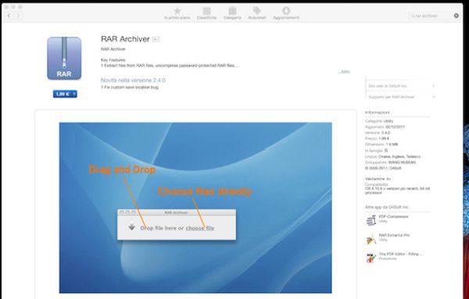This screenshot has height=299, width=469.
Task: Go back with the left arrow
Action: pos(9,16)
